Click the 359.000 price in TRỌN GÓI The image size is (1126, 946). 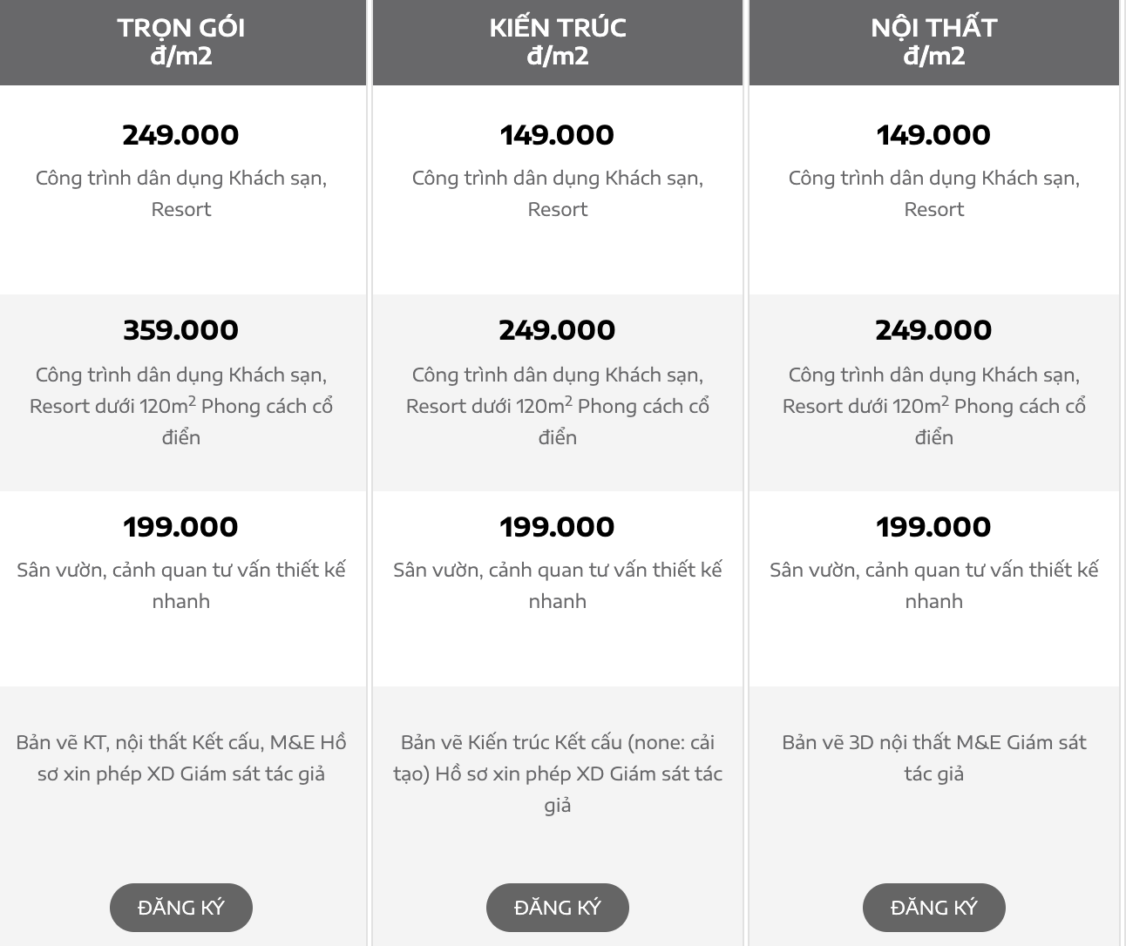[181, 330]
